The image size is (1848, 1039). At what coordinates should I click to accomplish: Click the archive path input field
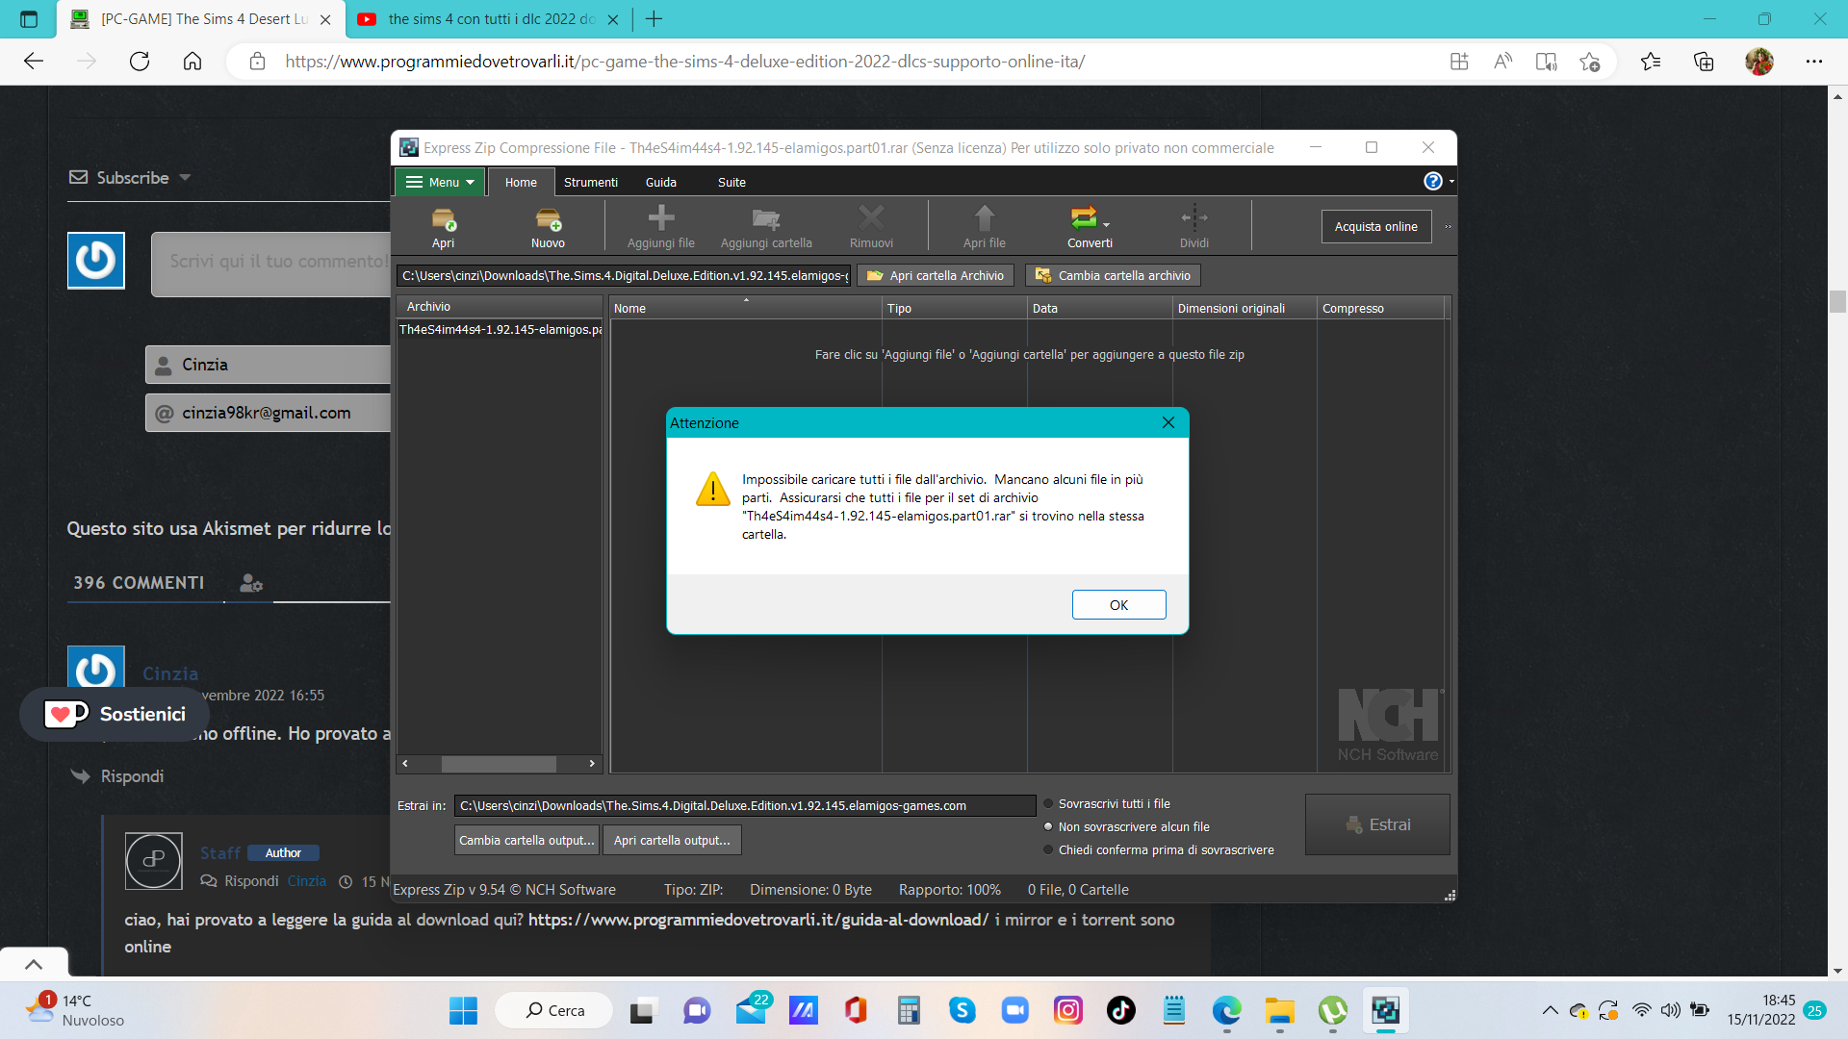(x=624, y=275)
